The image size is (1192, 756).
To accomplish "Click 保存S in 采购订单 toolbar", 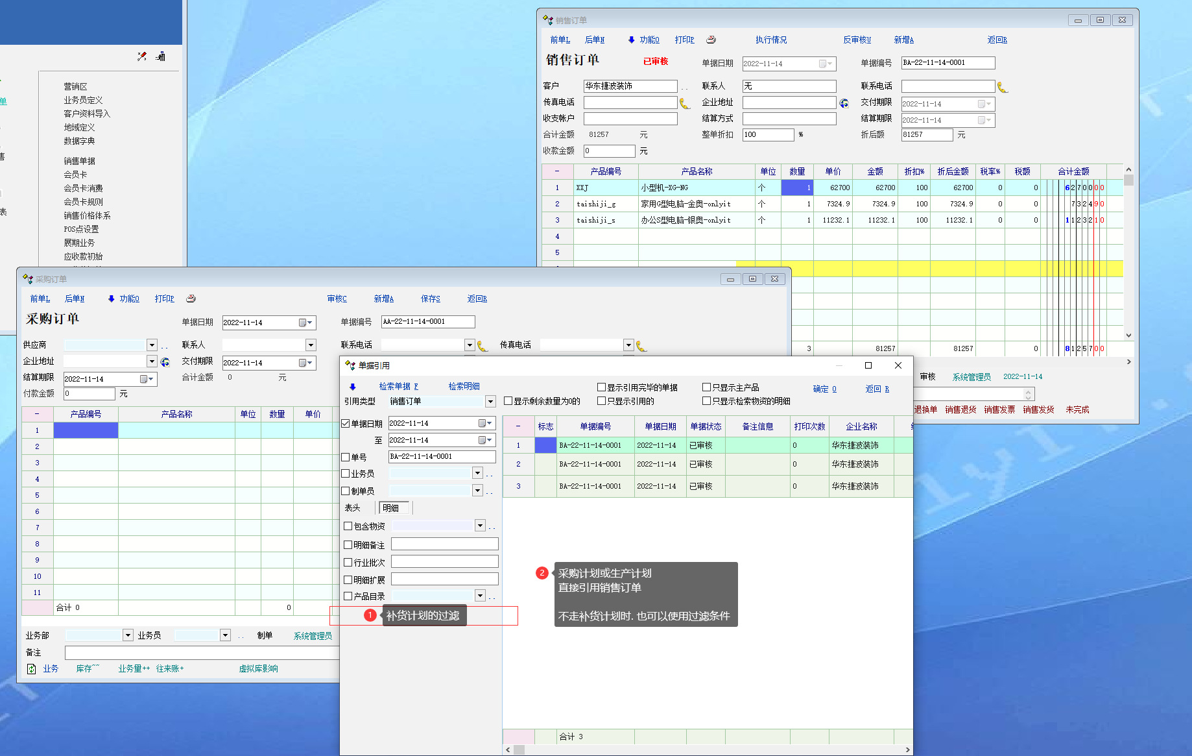I will (x=430, y=299).
